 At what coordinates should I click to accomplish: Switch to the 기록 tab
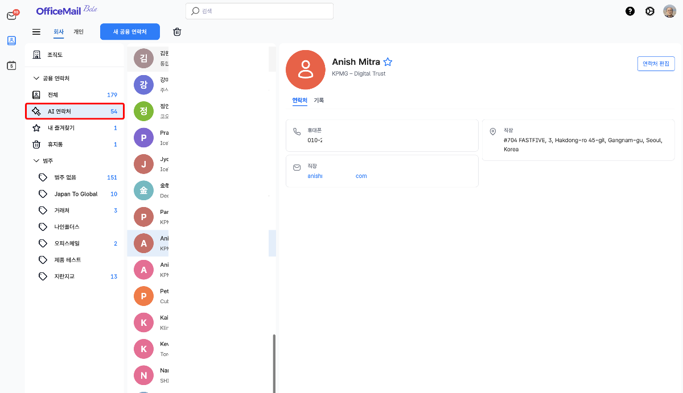coord(319,100)
